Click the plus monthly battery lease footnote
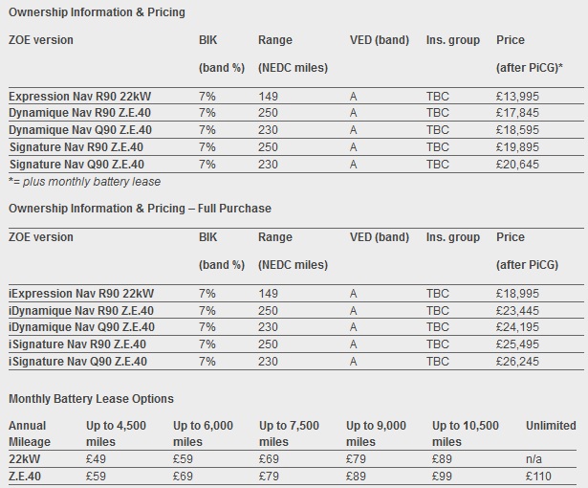The image size is (588, 488). click(x=84, y=181)
